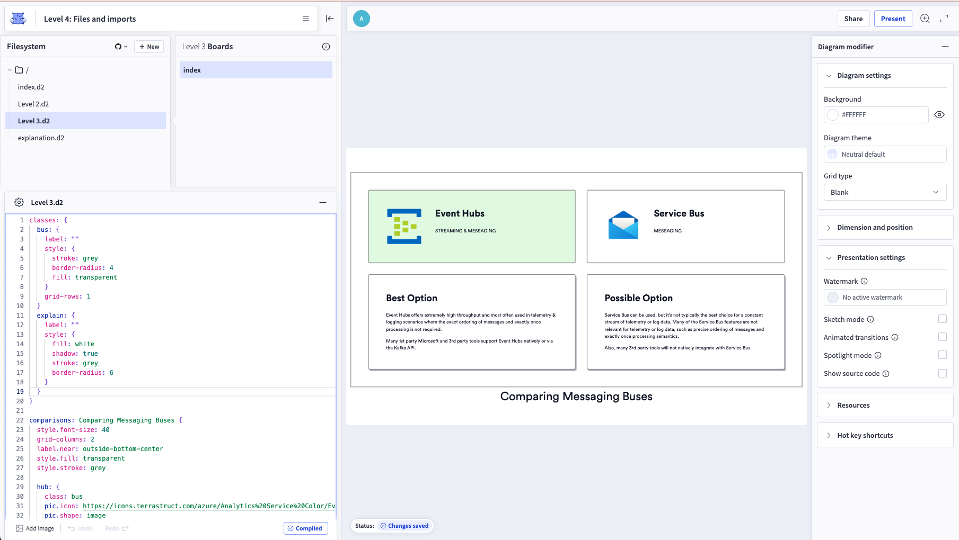This screenshot has height=540, width=959.
Task: Expand the Hot key shortcuts section
Action: (865, 436)
